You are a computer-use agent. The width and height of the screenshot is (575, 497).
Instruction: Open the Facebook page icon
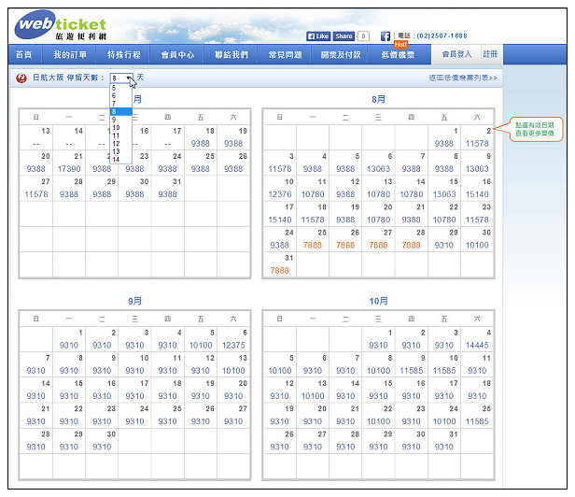coord(385,36)
